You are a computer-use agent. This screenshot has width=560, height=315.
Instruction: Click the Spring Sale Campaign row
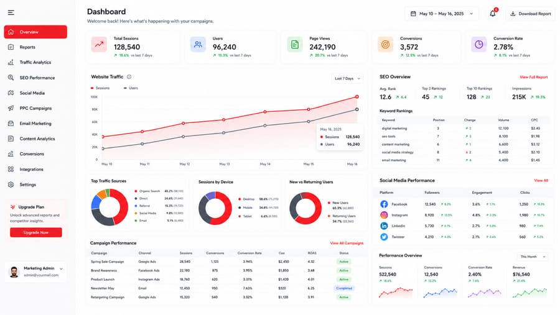[226, 262]
